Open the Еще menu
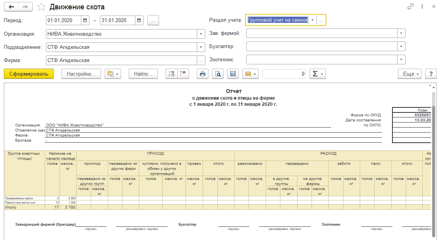This screenshot has width=443, height=240. [410, 74]
